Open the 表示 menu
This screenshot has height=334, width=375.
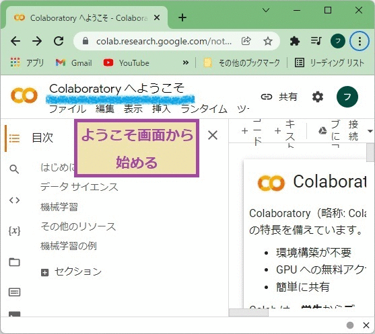(133, 109)
